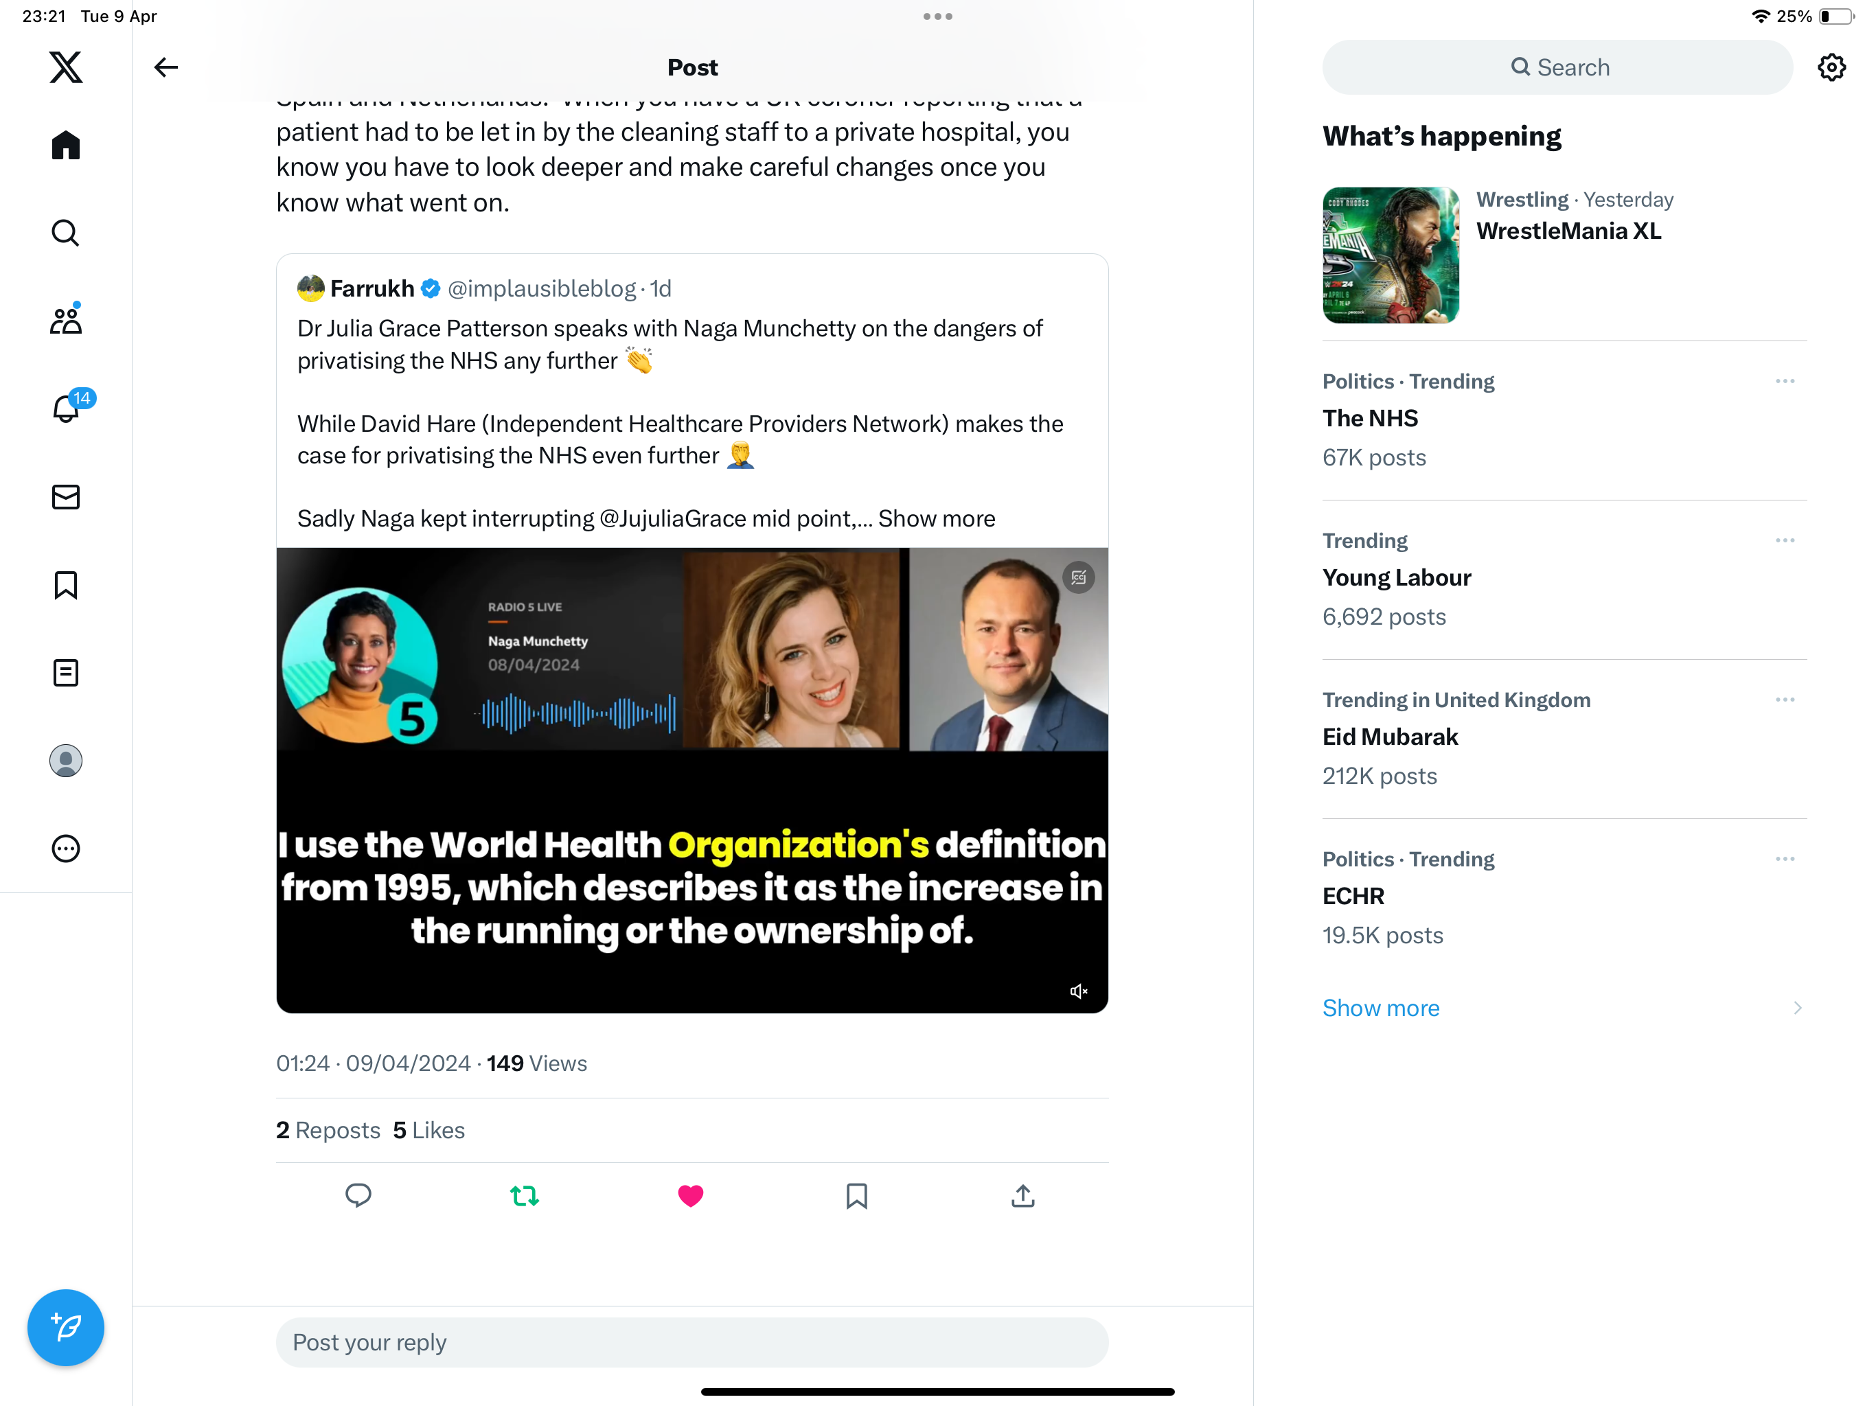Expand trends with Show more chevron
This screenshot has height=1406, width=1876.
(x=1797, y=1007)
